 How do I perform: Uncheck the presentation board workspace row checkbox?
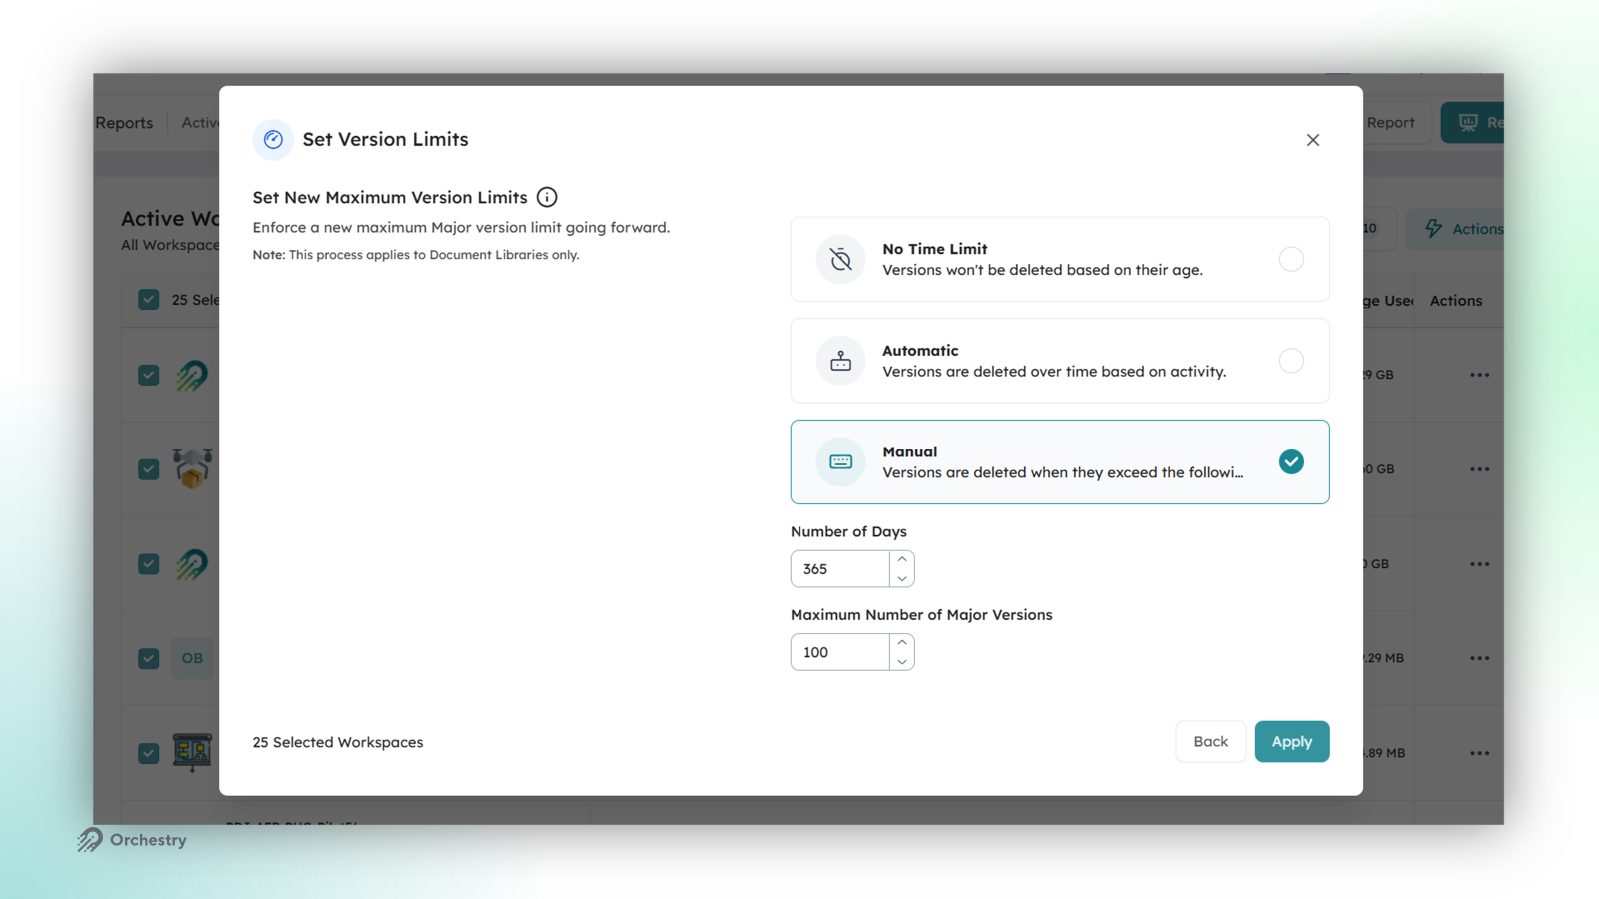pos(149,753)
